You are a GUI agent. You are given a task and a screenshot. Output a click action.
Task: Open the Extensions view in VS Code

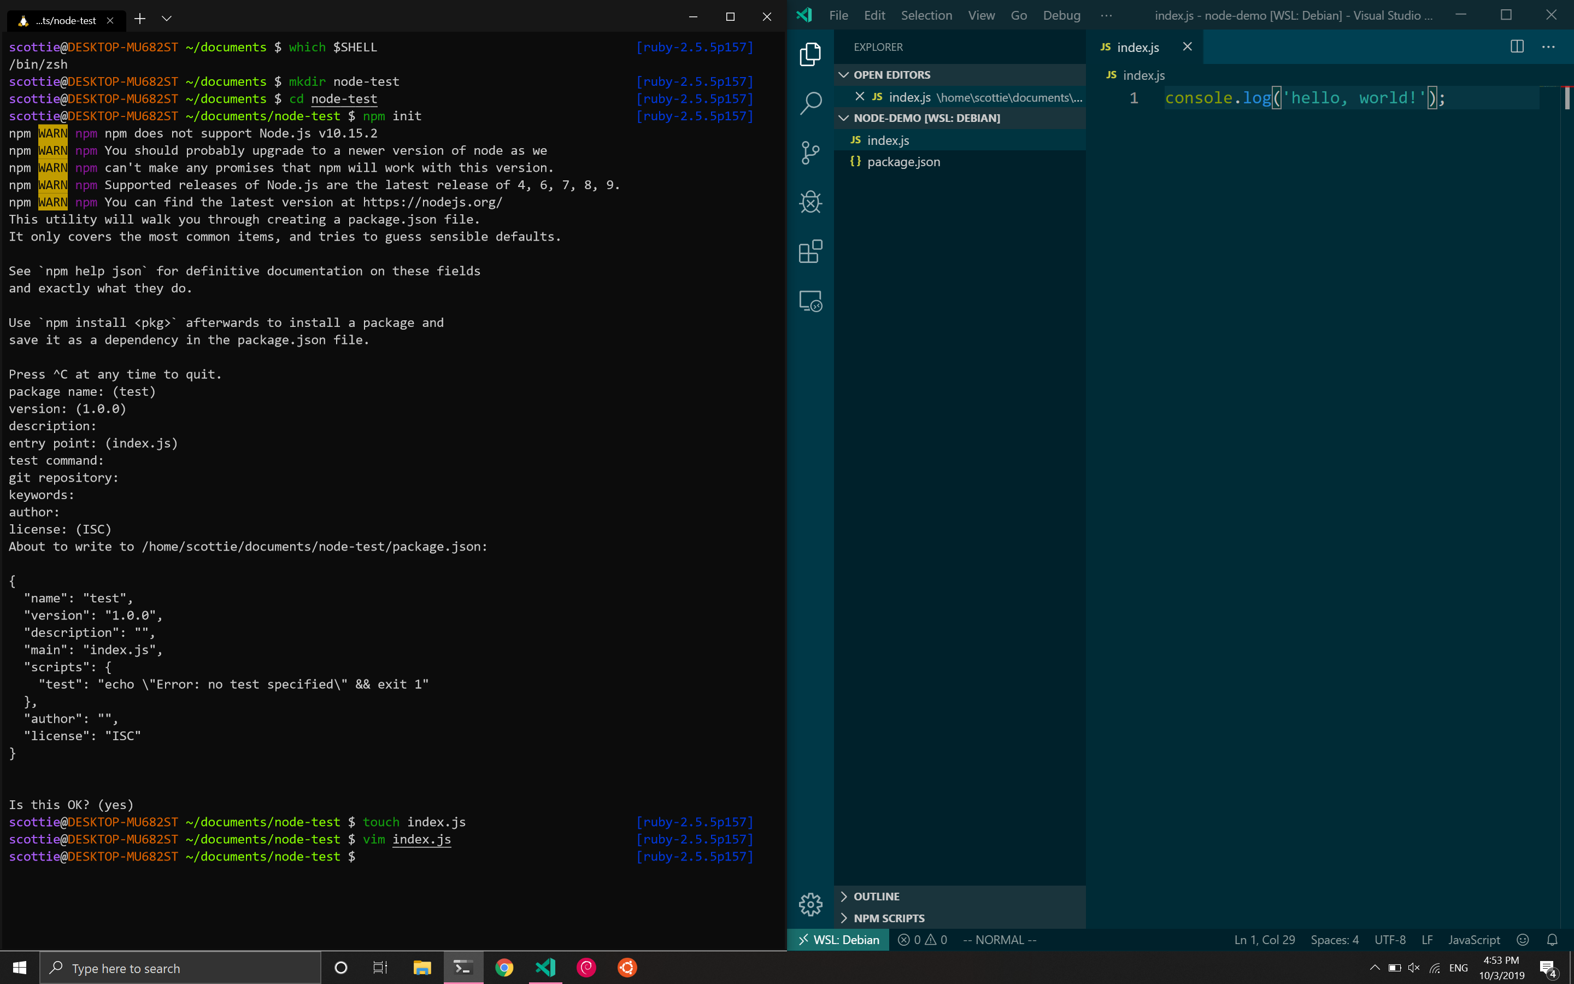[x=811, y=252]
